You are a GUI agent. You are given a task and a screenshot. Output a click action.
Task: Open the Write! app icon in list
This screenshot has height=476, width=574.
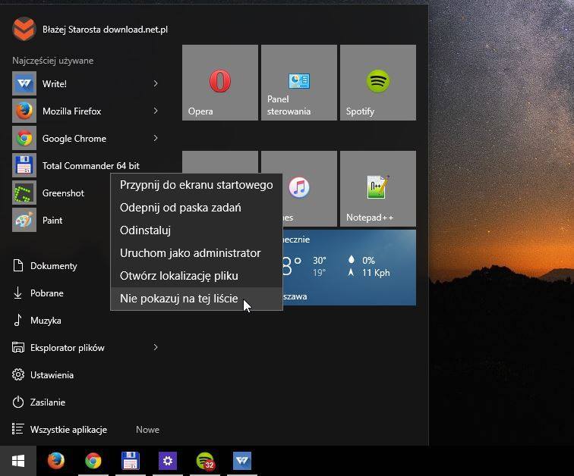click(24, 83)
